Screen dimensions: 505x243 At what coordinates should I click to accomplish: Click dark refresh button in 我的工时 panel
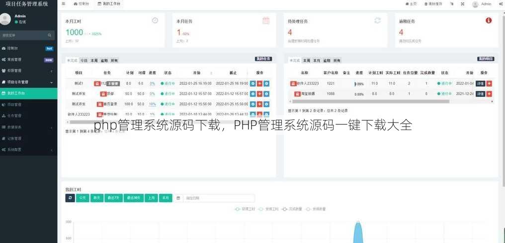pyautogui.click(x=70, y=198)
